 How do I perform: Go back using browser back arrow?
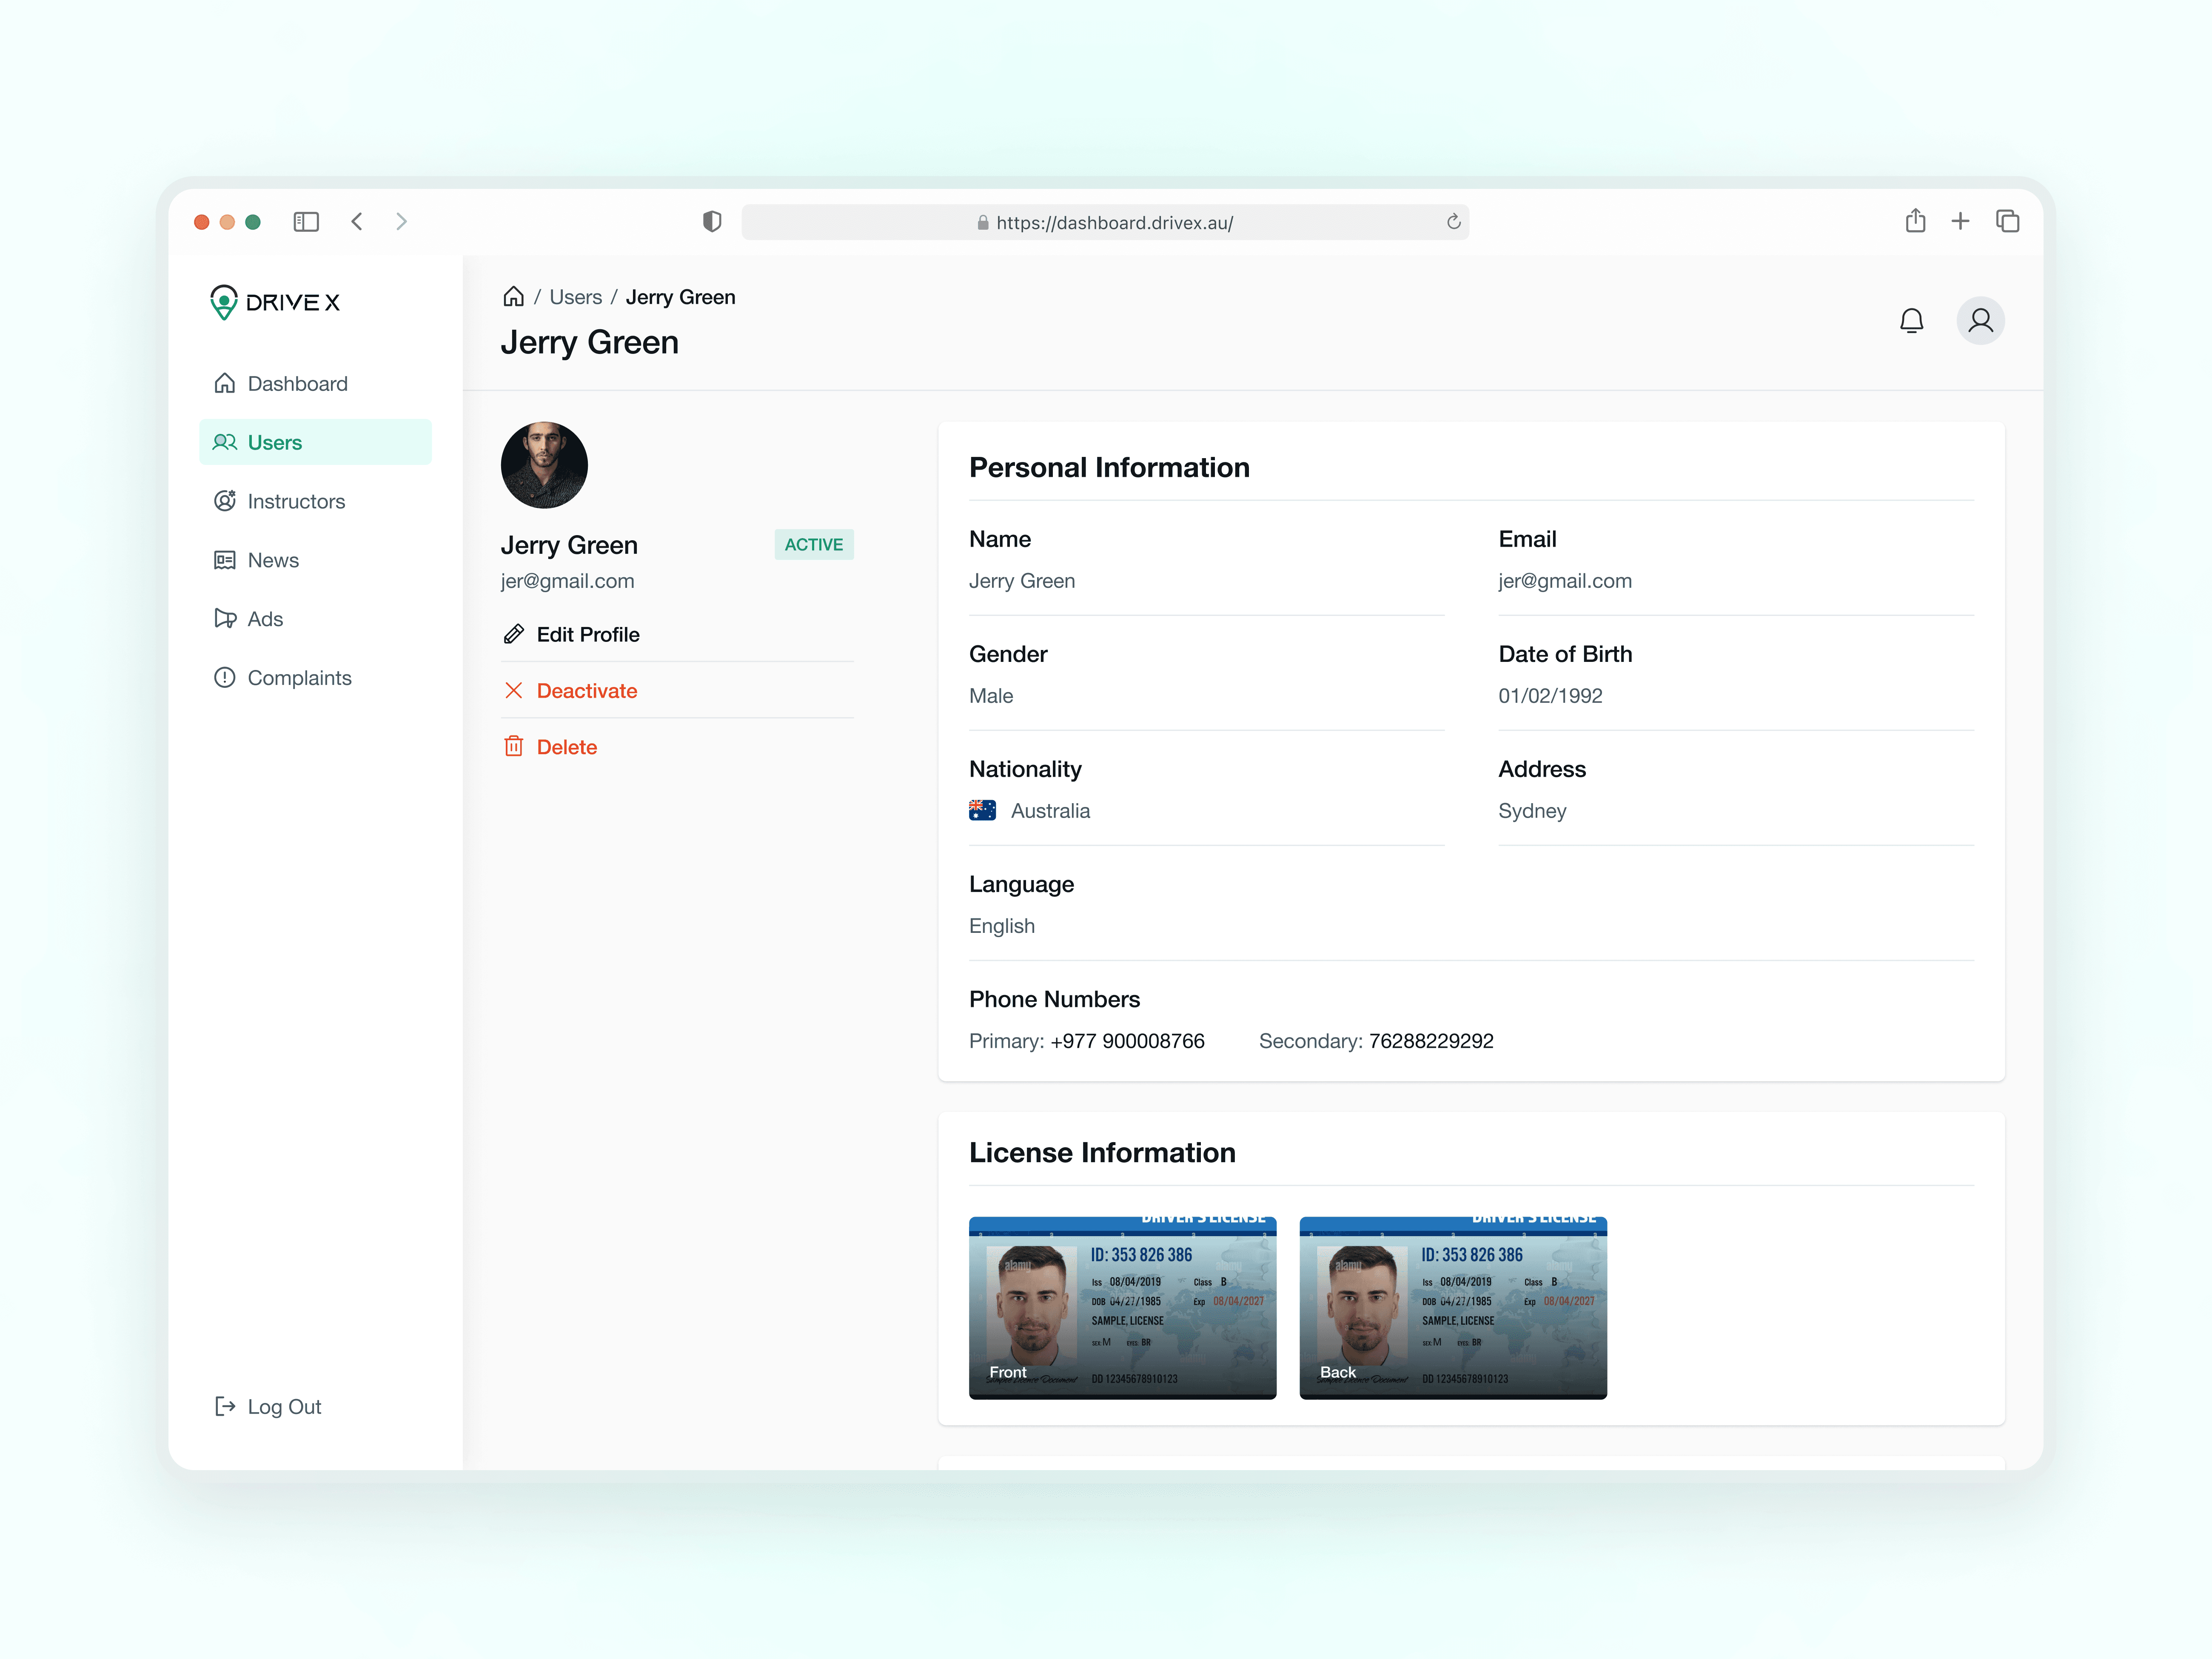[x=357, y=222]
